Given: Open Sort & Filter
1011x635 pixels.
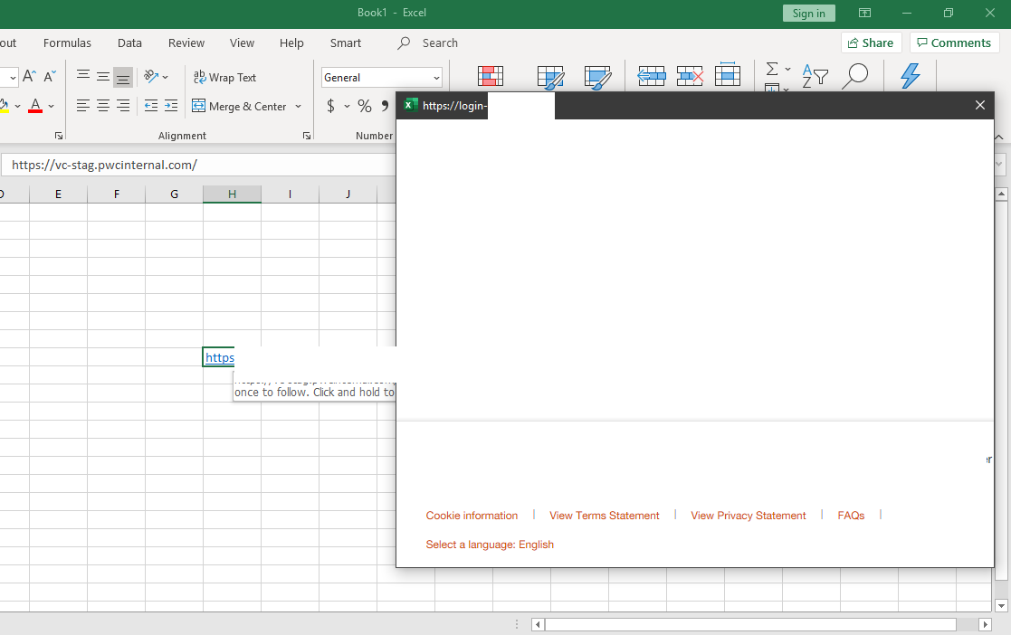Looking at the screenshot, I should click(814, 76).
